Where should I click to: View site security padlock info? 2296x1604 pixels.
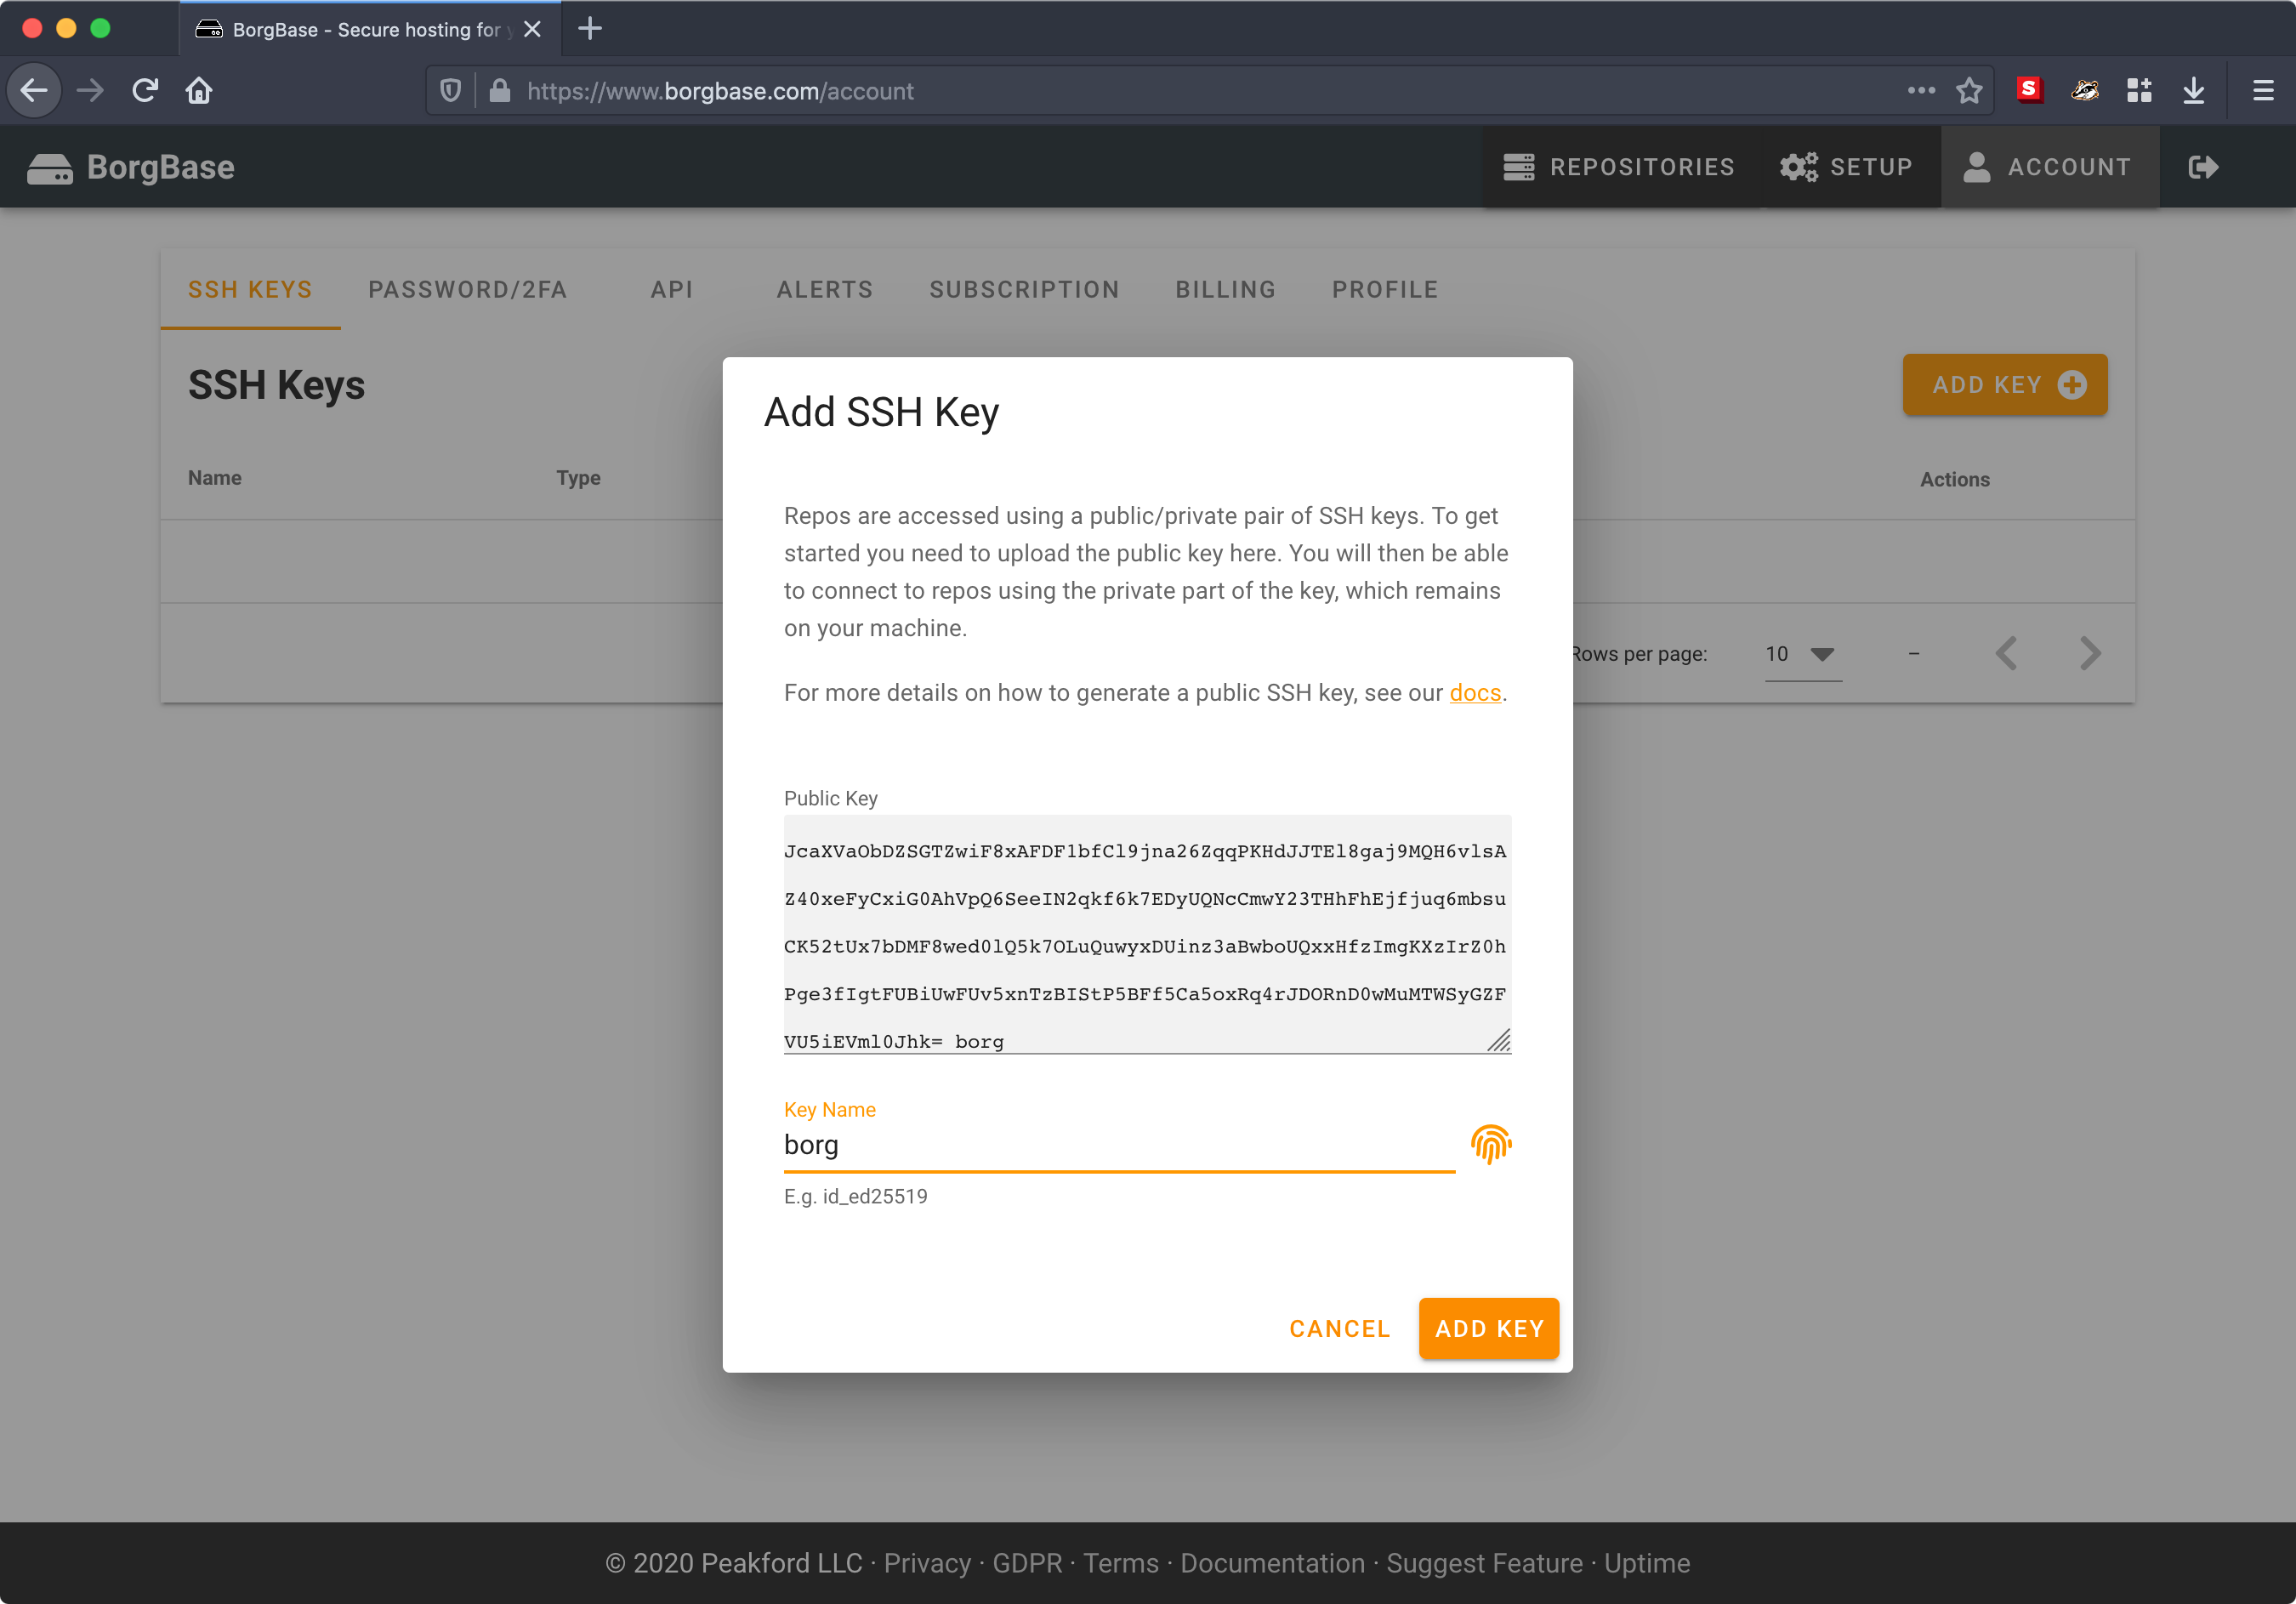point(500,91)
